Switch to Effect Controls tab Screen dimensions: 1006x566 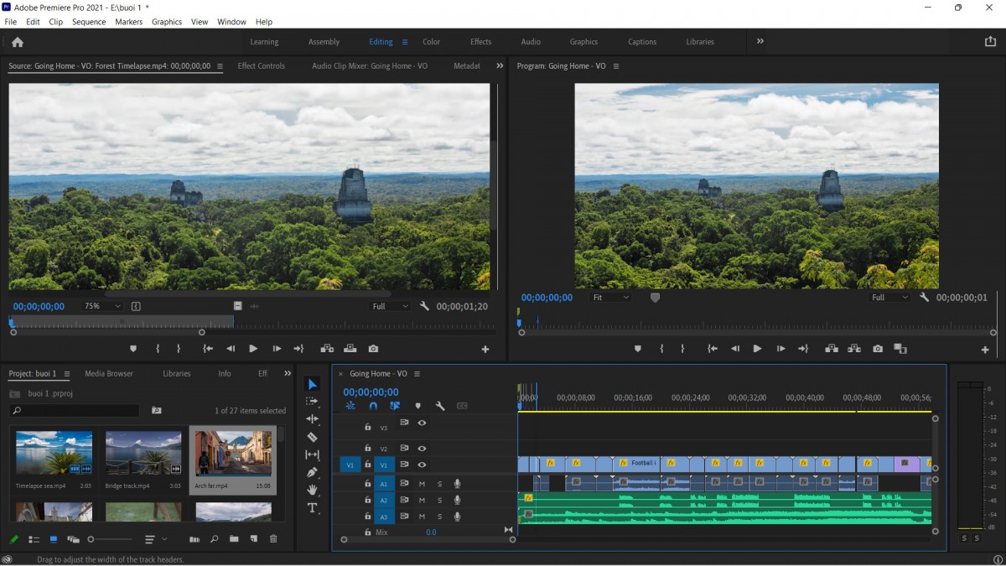tap(262, 66)
